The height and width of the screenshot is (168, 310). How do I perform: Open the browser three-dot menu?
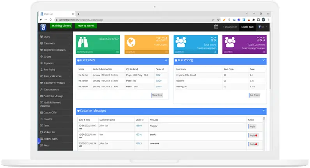tap(268, 20)
